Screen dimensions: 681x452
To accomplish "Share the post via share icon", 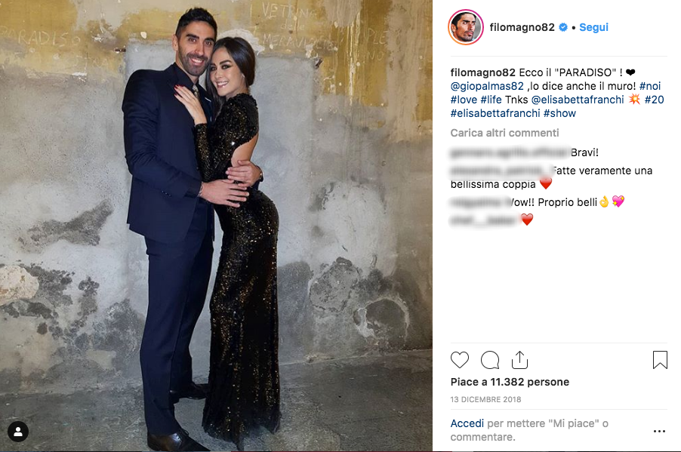I will [x=519, y=359].
